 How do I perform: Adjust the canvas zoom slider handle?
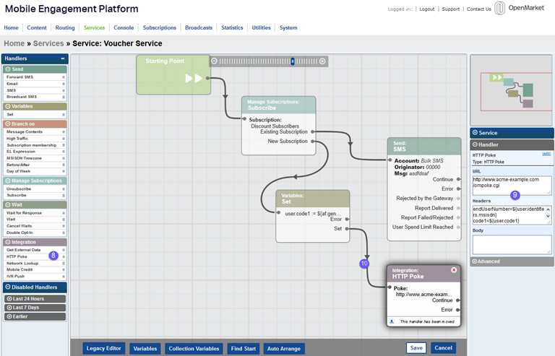click(293, 61)
